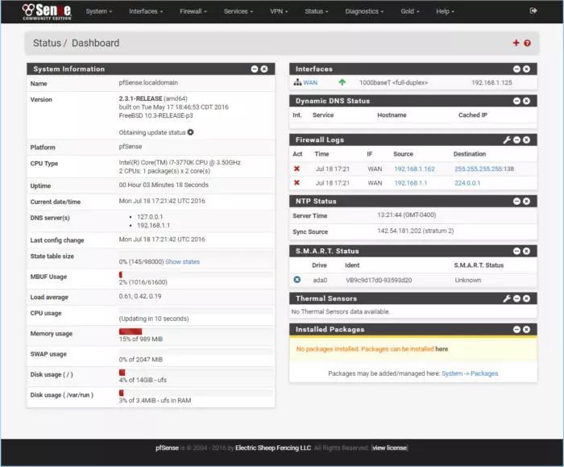This screenshot has width=564, height=467.
Task: Click the update status gear icon
Action: pos(191,132)
